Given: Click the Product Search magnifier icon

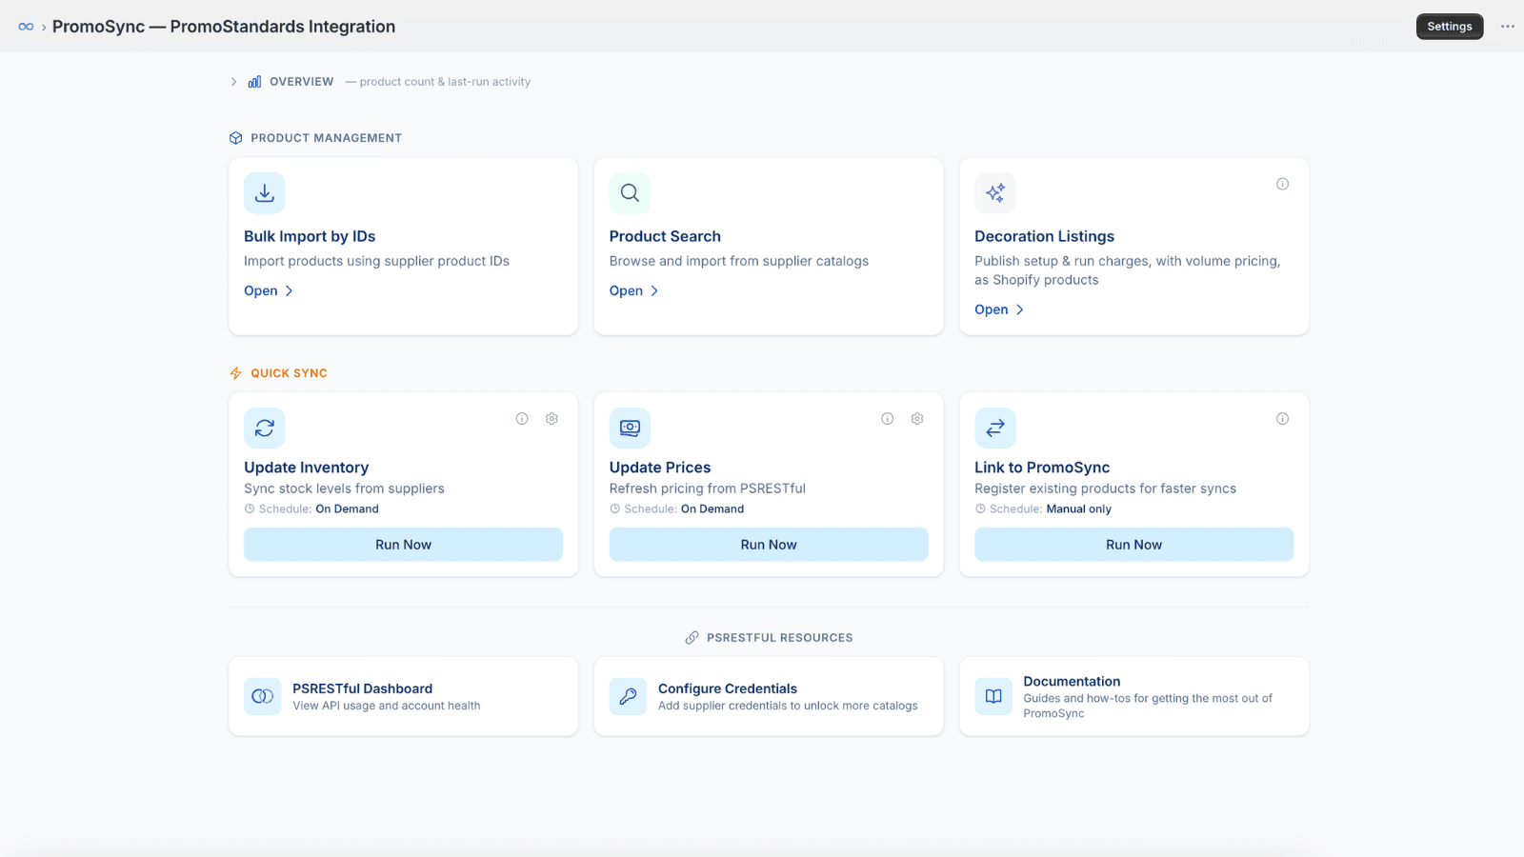Looking at the screenshot, I should coord(630,193).
